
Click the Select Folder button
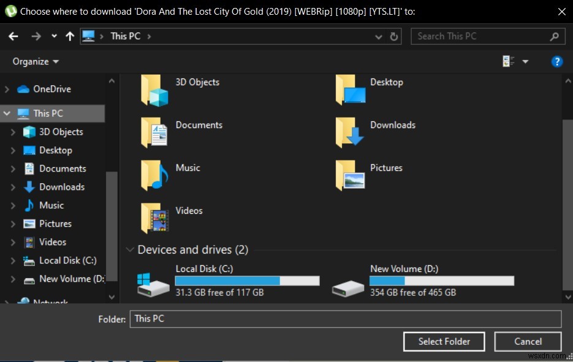point(444,341)
